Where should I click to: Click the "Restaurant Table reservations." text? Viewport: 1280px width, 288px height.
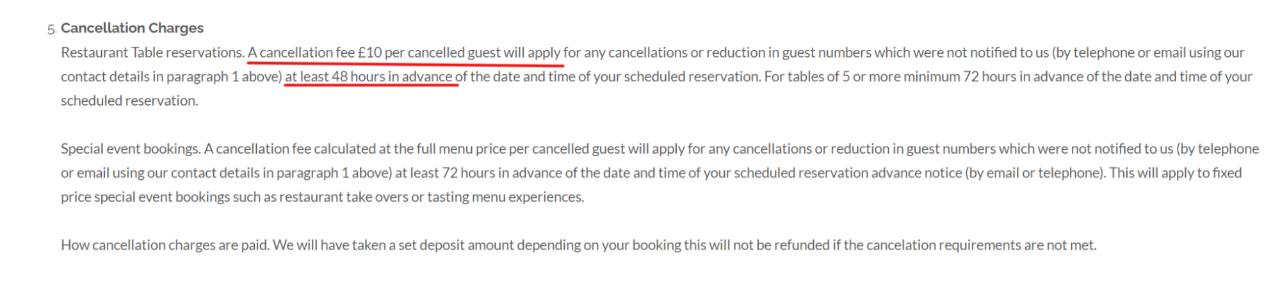tap(152, 52)
